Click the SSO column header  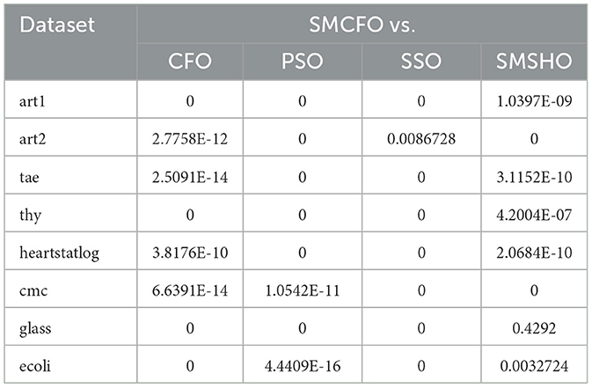point(420,63)
